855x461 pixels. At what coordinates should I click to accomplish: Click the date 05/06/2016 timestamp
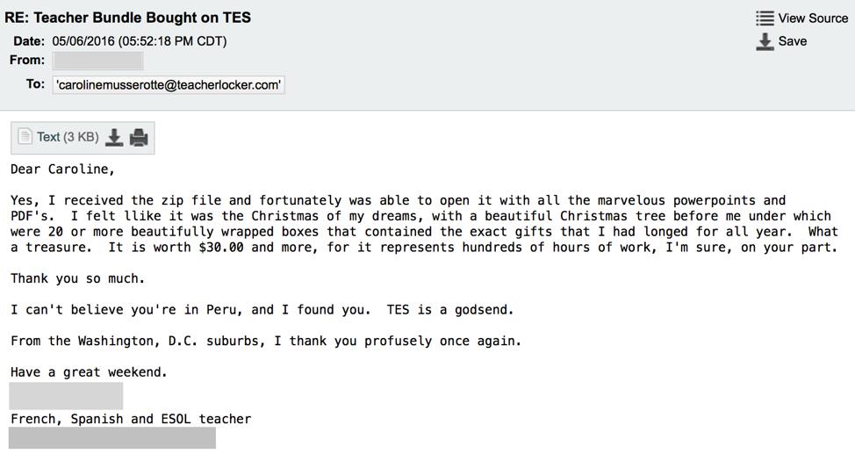click(139, 41)
